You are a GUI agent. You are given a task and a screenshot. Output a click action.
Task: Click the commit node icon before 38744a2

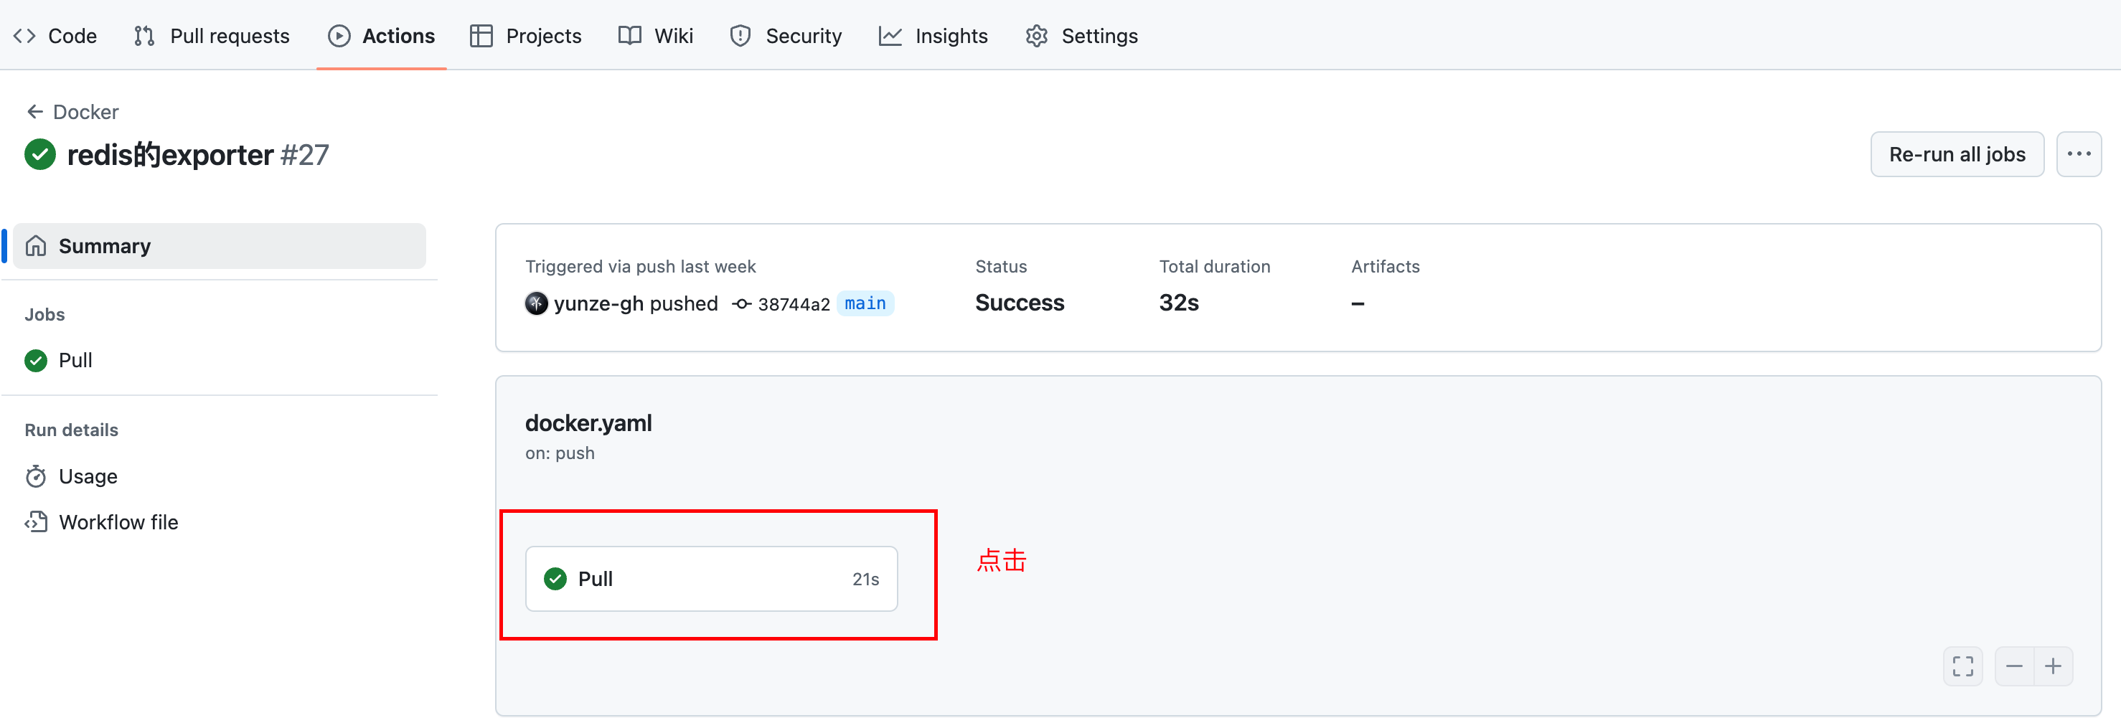pyautogui.click(x=742, y=304)
